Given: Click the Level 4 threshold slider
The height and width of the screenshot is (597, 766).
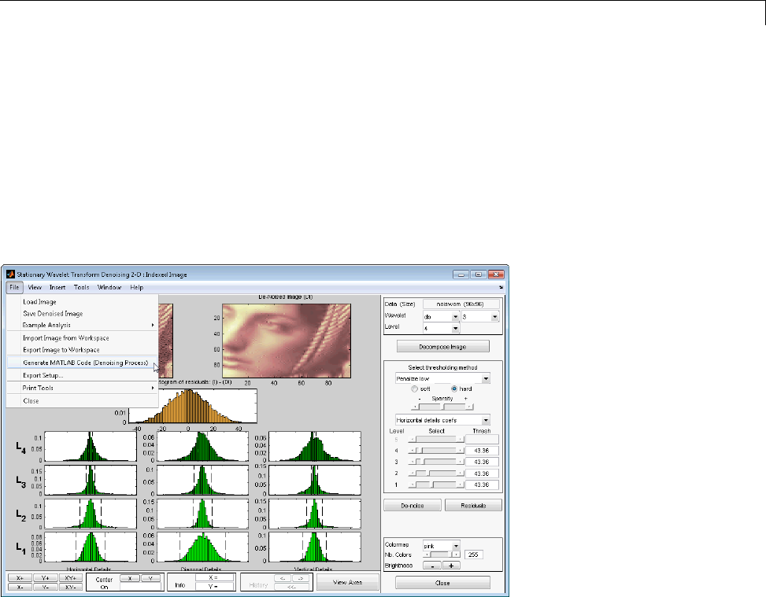Looking at the screenshot, I should pyautogui.click(x=436, y=451).
